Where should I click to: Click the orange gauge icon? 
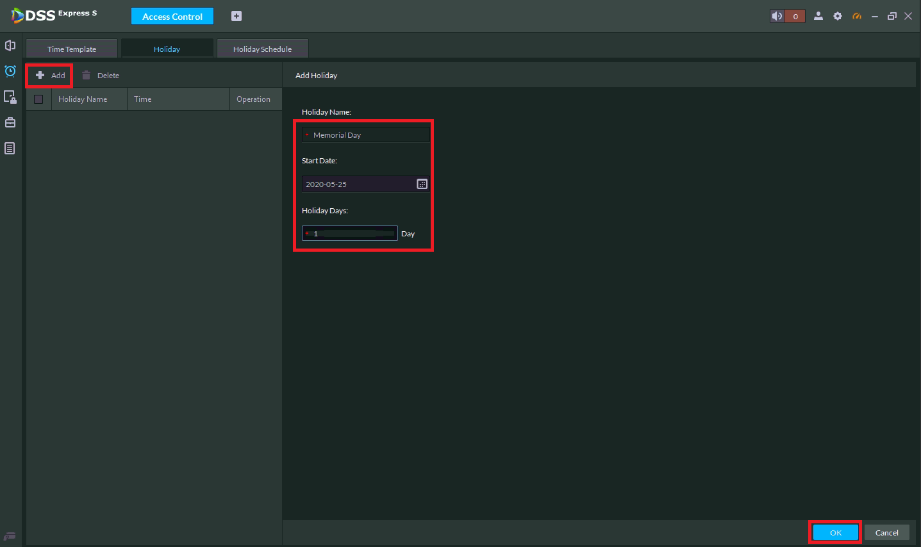[857, 16]
